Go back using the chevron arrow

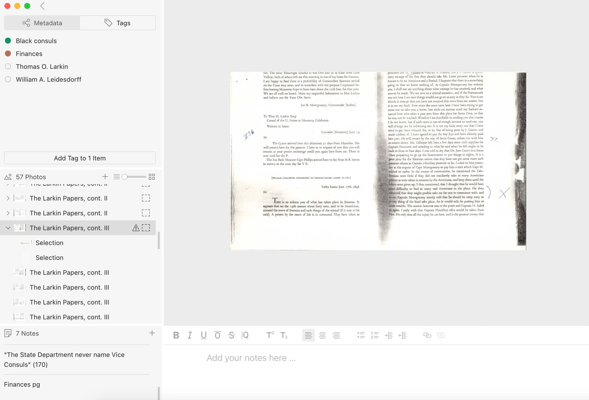(42, 6)
